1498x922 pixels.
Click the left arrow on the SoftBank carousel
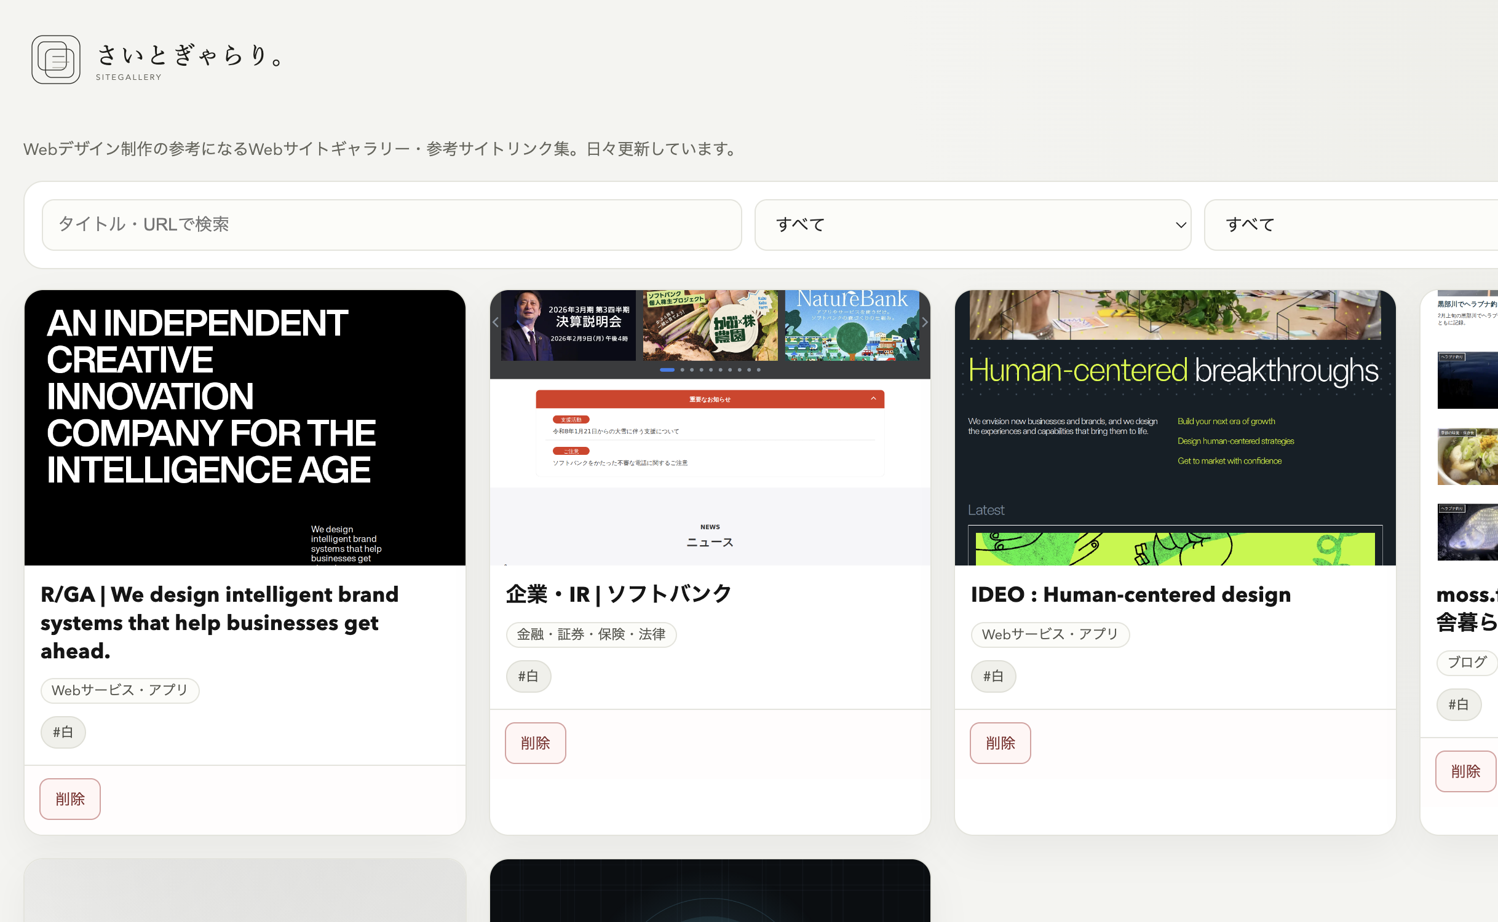(496, 322)
